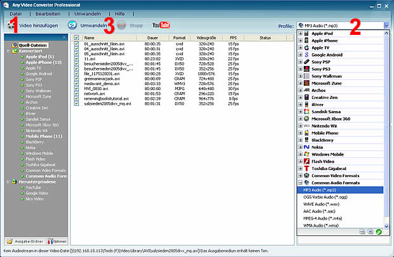394x257 pixels.
Task: Click the Creative Zen icon in the profile list
Action: [306, 97]
